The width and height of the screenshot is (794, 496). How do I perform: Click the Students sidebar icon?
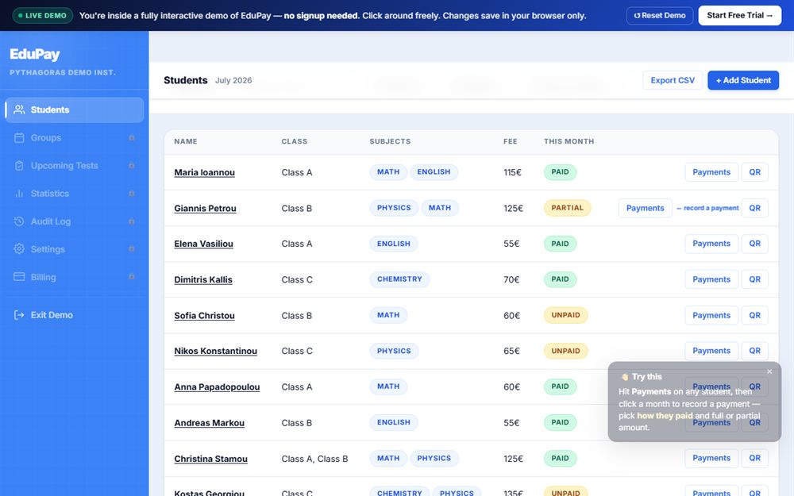tap(19, 110)
